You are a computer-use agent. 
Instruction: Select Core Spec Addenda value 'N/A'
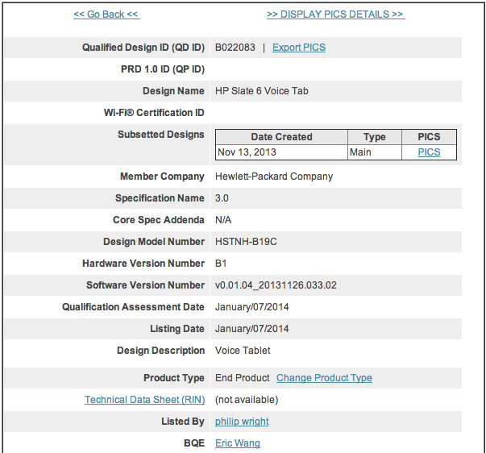pos(223,220)
